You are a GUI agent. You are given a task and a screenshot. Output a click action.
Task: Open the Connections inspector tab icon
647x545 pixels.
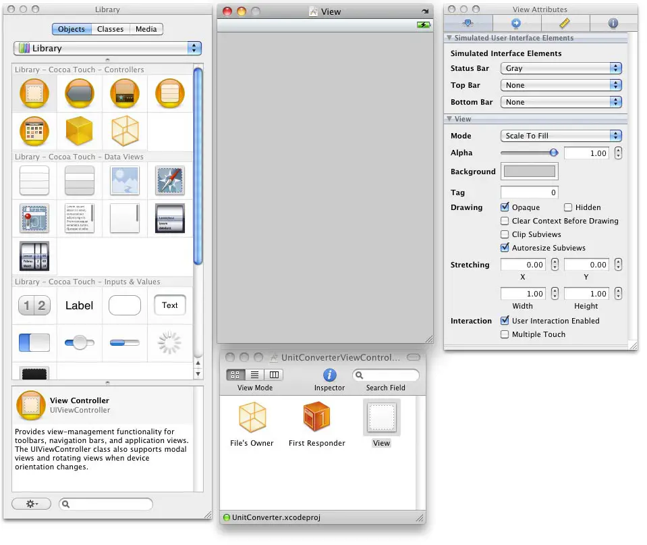tap(516, 23)
